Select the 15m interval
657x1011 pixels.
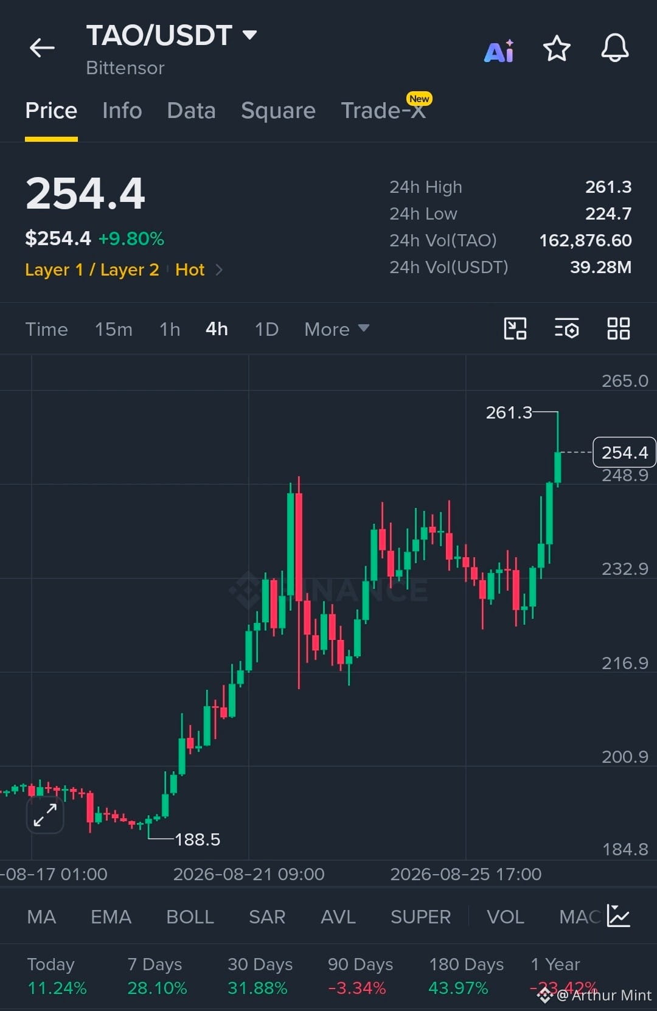pyautogui.click(x=114, y=329)
